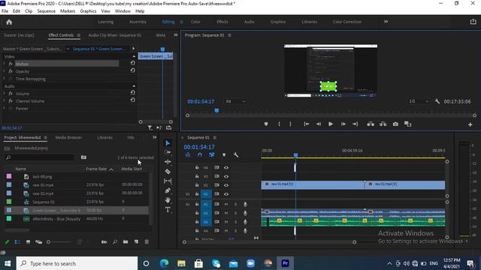This screenshot has width=481, height=270.
Task: Click Export Frame camera icon
Action: [x=395, y=124]
